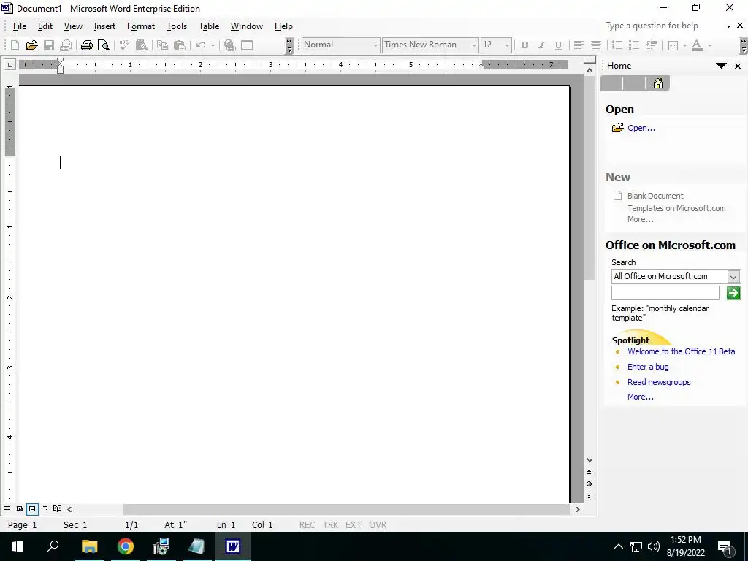This screenshot has height=561, width=748.
Task: Switch to Web Layout view icon
Action: 20,509
